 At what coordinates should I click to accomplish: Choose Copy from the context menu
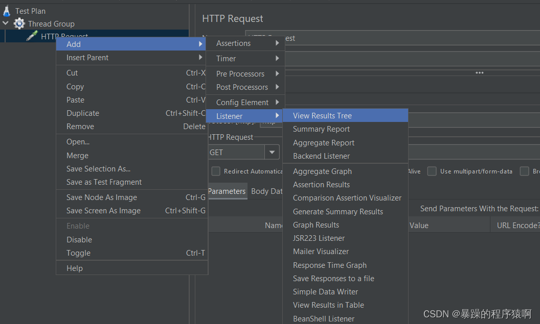click(131, 87)
